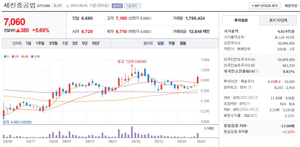Click the red 20-day moving average legend
This screenshot has height=147, width=300.
(x=15, y=57)
